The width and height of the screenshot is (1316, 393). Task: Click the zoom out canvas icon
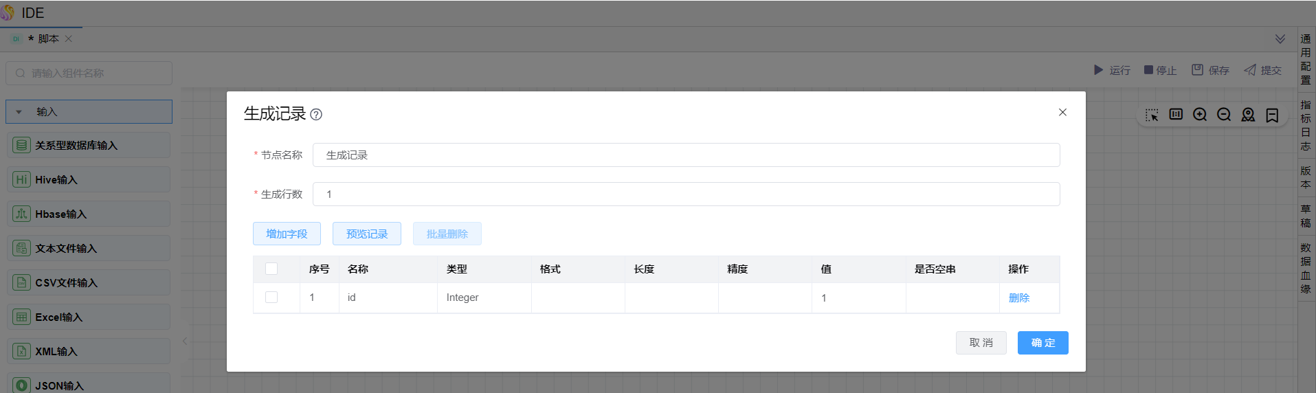[1224, 115]
